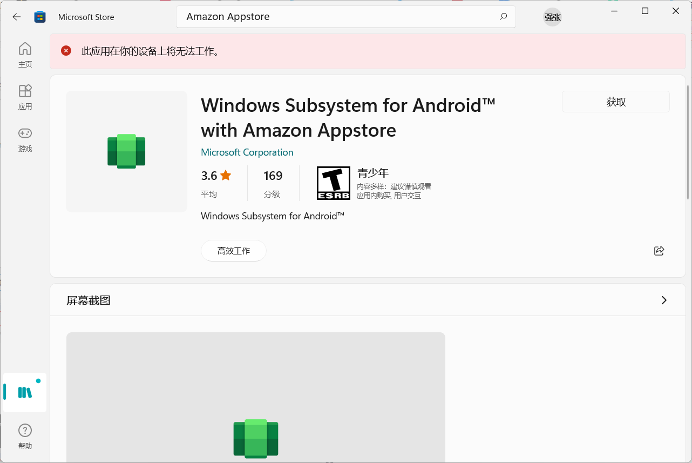
Task: Click the 应用内购买, 用户交互 text
Action: pyautogui.click(x=389, y=196)
